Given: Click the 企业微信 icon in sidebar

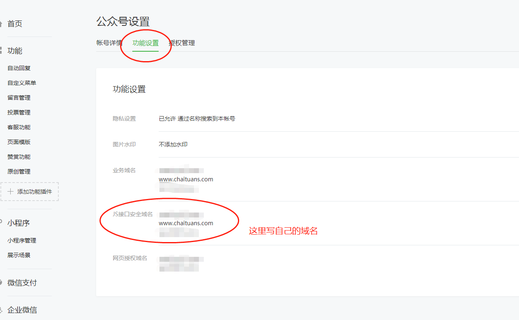Looking at the screenshot, I should point(1,310).
